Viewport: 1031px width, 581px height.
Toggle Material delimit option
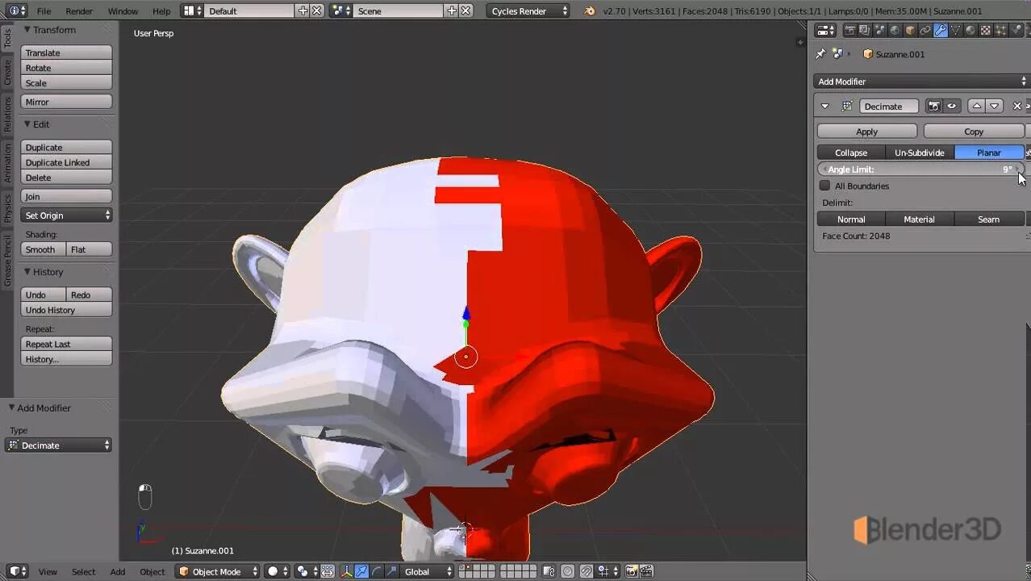coord(919,219)
